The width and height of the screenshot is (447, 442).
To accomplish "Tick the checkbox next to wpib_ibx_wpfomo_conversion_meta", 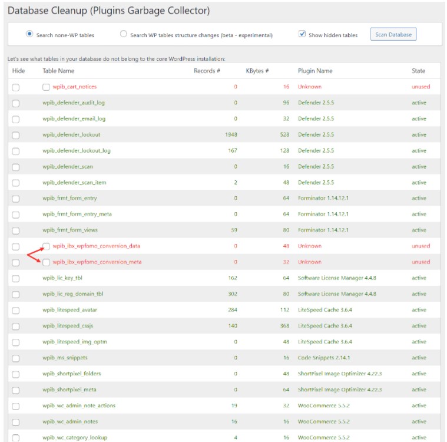I will click(x=46, y=262).
